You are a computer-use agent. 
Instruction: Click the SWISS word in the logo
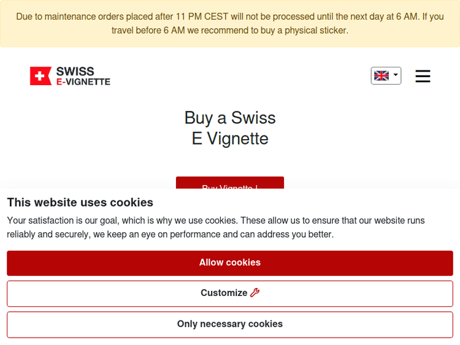(75, 71)
